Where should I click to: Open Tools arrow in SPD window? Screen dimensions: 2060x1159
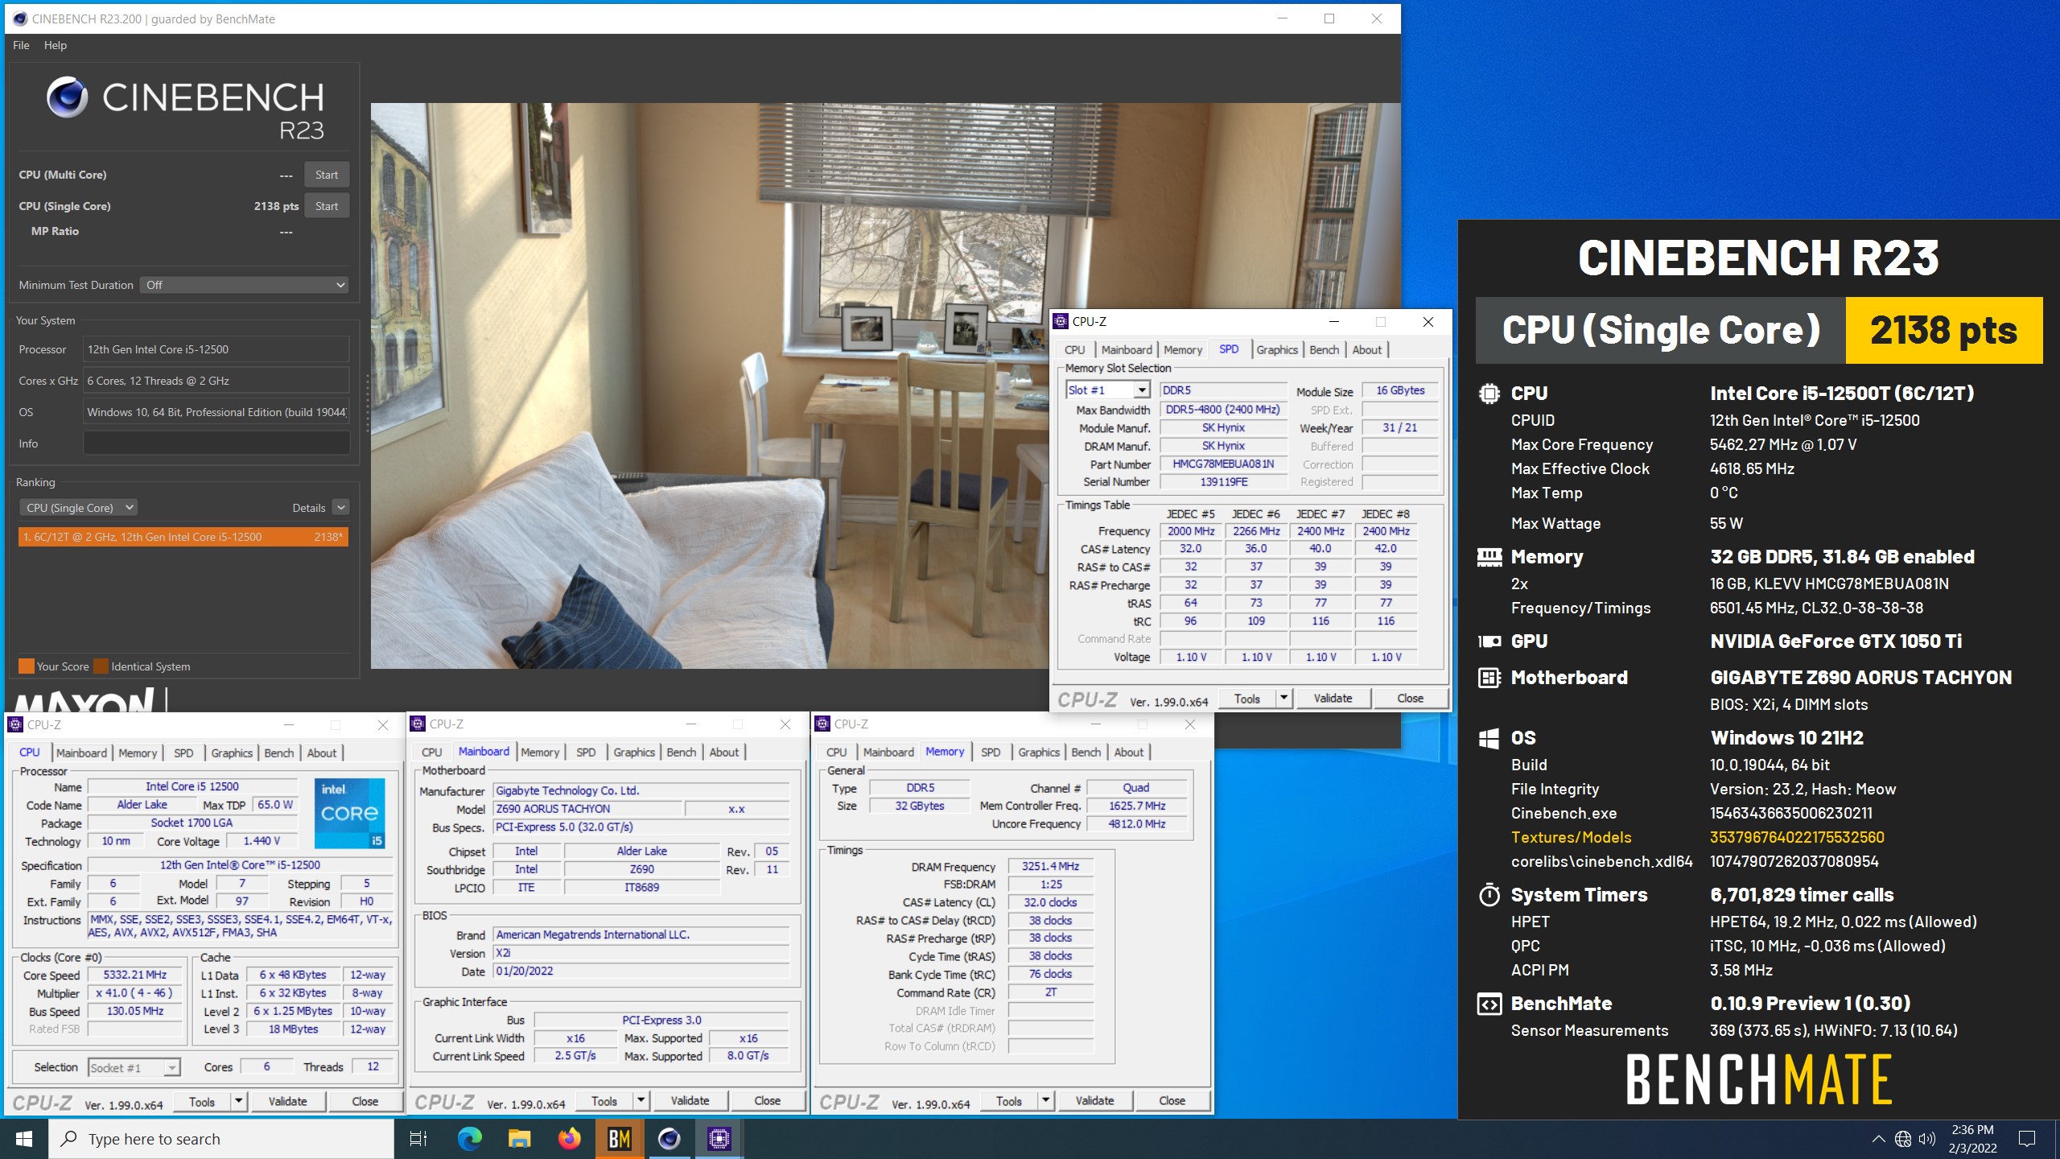click(x=1284, y=699)
